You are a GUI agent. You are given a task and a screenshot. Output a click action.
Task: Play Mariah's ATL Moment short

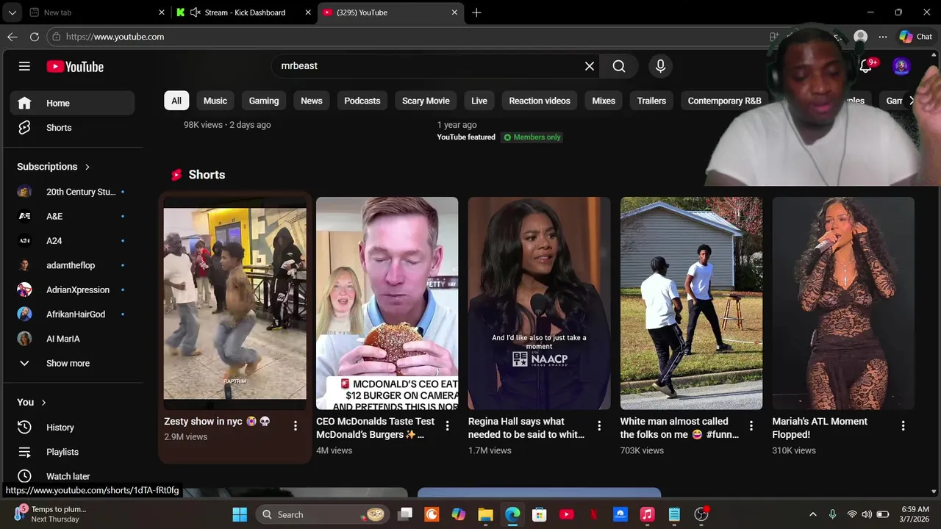click(x=843, y=303)
